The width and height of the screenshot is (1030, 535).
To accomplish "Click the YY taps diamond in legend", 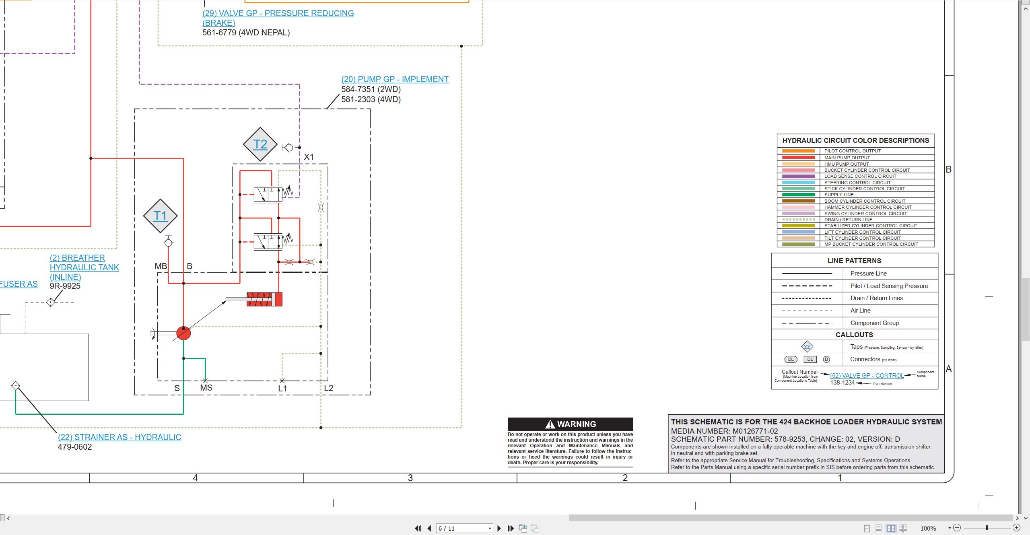I will pyautogui.click(x=807, y=347).
